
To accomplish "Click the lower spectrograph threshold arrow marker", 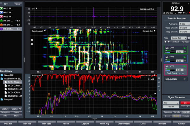I will pos(32,44).
